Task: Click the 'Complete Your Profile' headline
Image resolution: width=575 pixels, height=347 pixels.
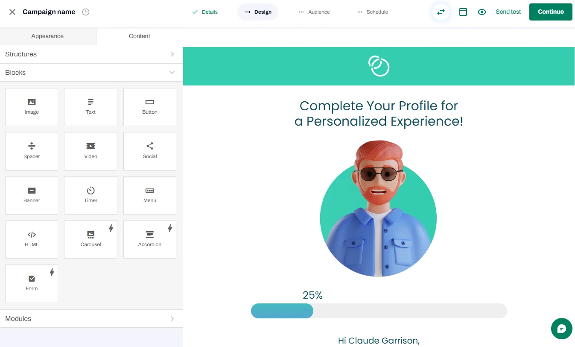Action: (379, 113)
